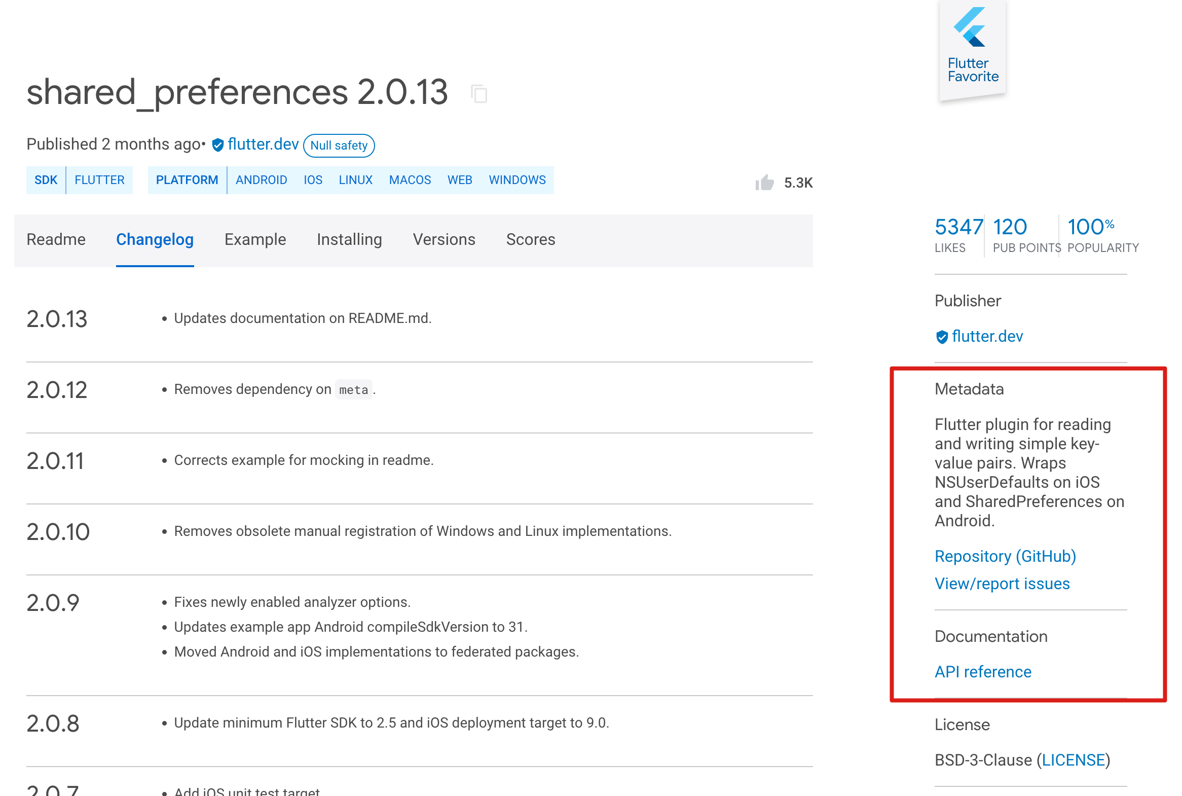This screenshot has width=1182, height=796.
Task: Open the API reference link
Action: click(x=983, y=672)
